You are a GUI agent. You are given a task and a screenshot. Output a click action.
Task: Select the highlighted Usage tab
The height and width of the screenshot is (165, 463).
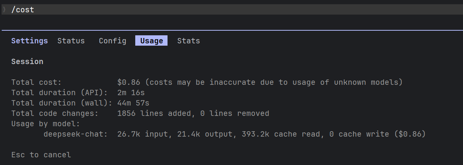151,41
